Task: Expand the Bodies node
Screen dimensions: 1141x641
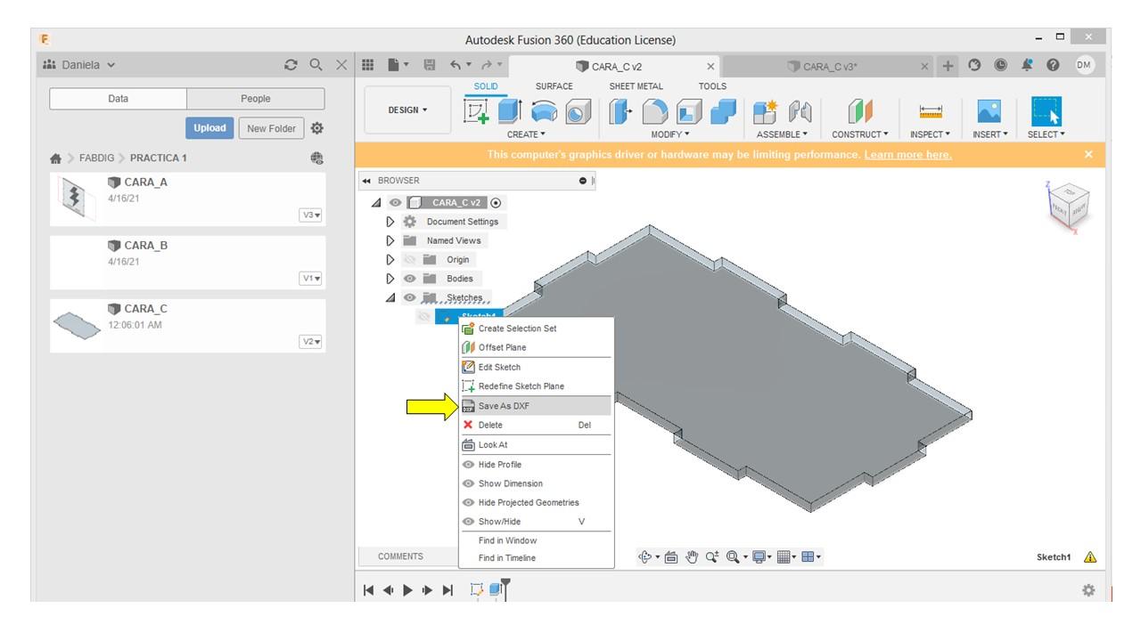Action: (390, 279)
